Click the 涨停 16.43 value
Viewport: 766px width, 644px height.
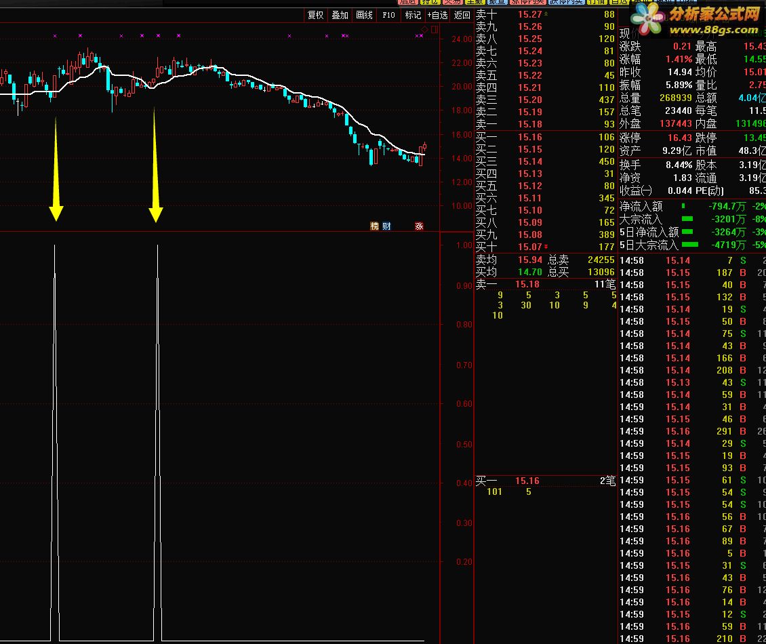click(x=680, y=138)
